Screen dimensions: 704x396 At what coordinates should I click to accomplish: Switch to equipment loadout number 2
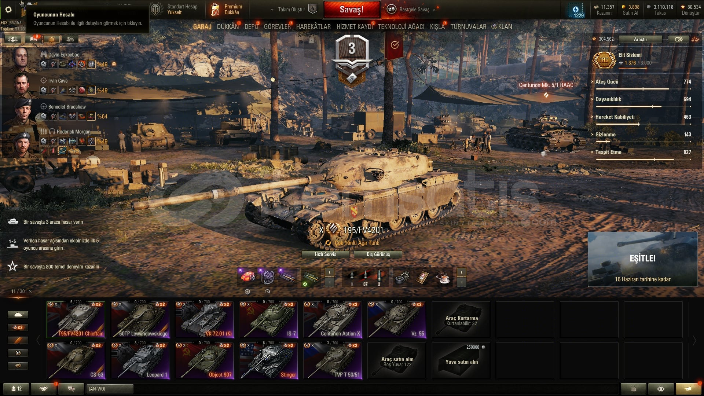(x=329, y=282)
